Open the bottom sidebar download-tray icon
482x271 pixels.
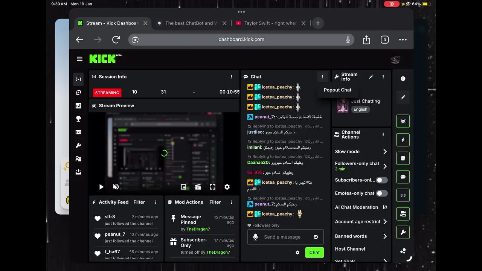(x=78, y=172)
